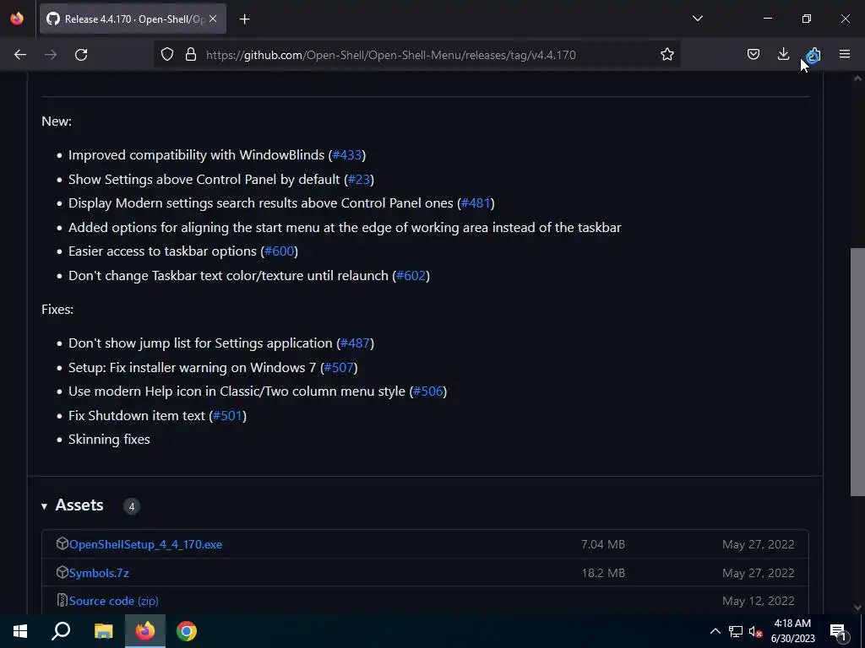Open the notification center icon

pos(839,631)
